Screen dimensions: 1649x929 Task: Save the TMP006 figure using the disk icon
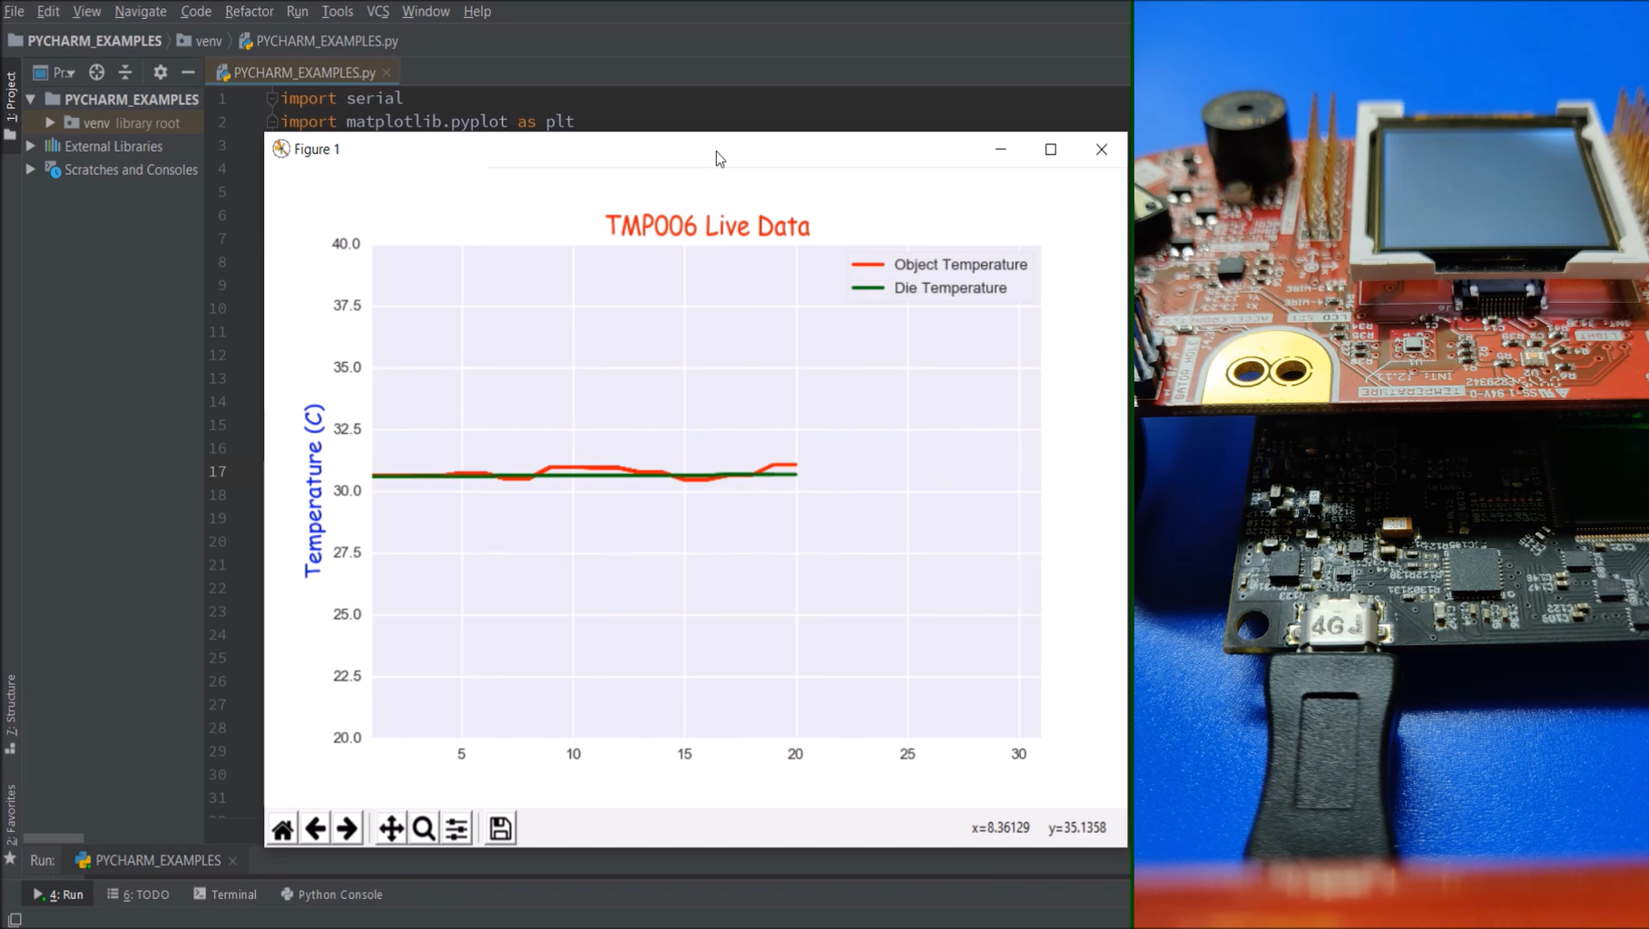tap(499, 827)
